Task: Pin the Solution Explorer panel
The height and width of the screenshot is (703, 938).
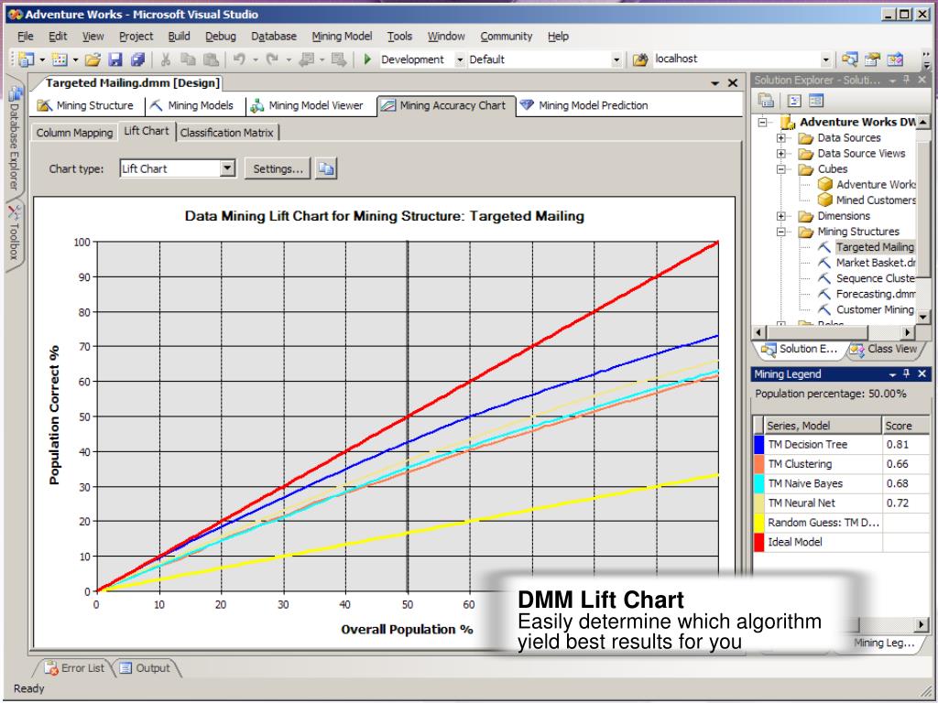Action: point(906,81)
